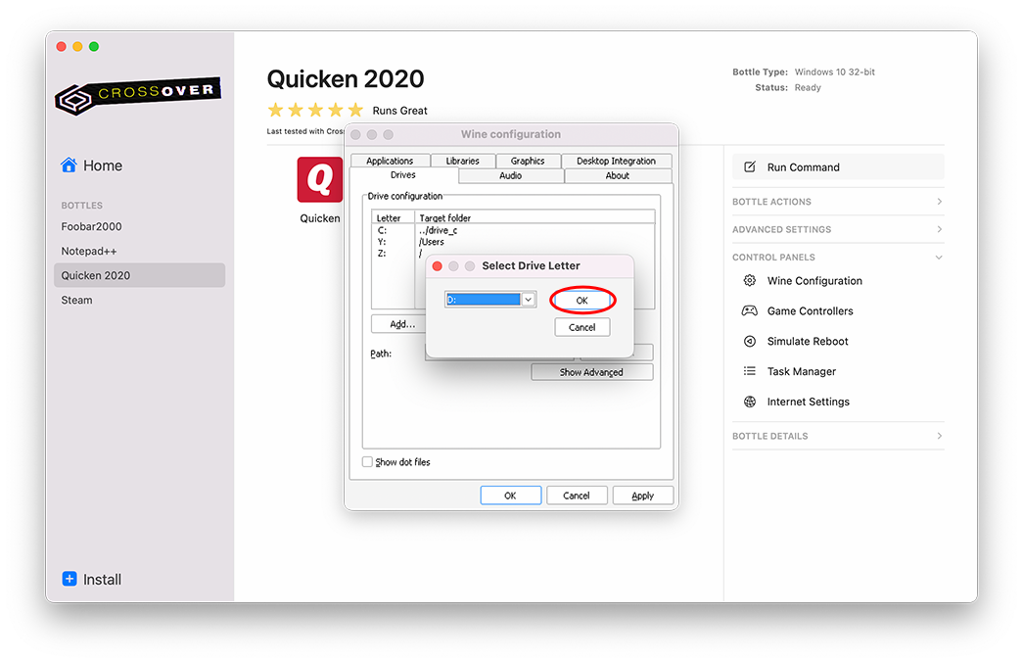This screenshot has height=663, width=1023.
Task: Collapse the Control Panels section
Action: 838,258
